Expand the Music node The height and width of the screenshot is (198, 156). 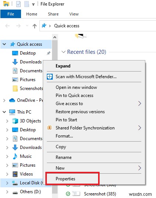coord(7,156)
